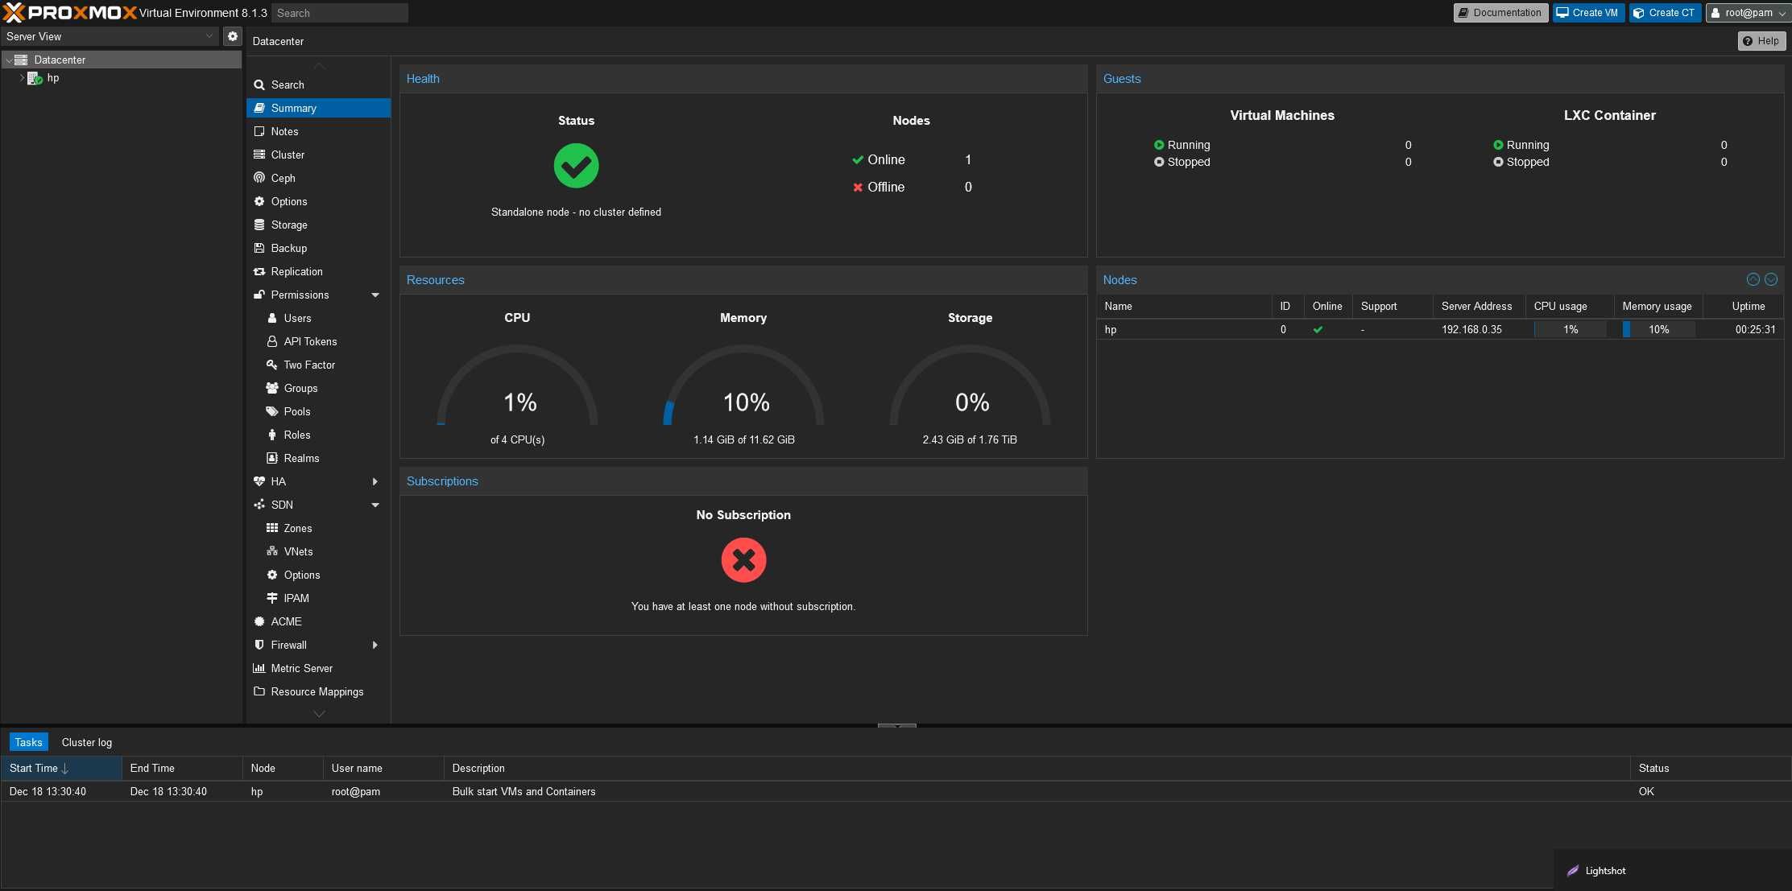Click the IPAM icon
The height and width of the screenshot is (891, 1792).
(x=272, y=598)
